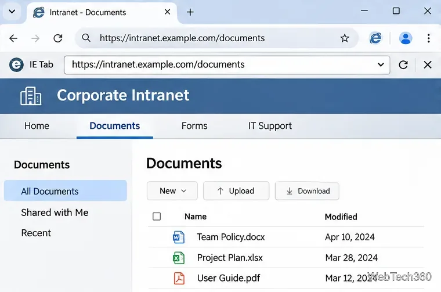Click the Upload button
441x292 pixels.
(236, 191)
